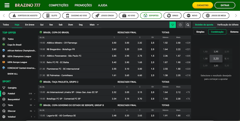Open the hamburger menu icon
Viewport: 240px width, 121px height.
(7, 5)
